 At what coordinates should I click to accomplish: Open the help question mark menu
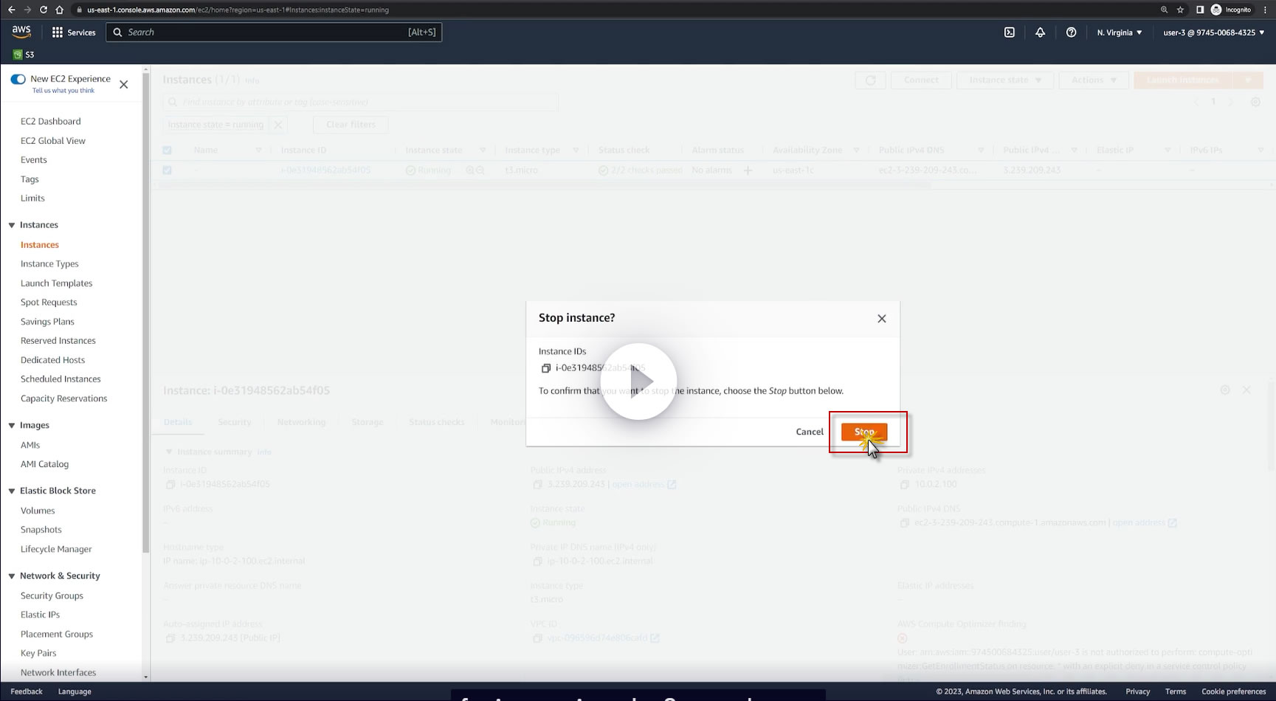click(x=1071, y=32)
